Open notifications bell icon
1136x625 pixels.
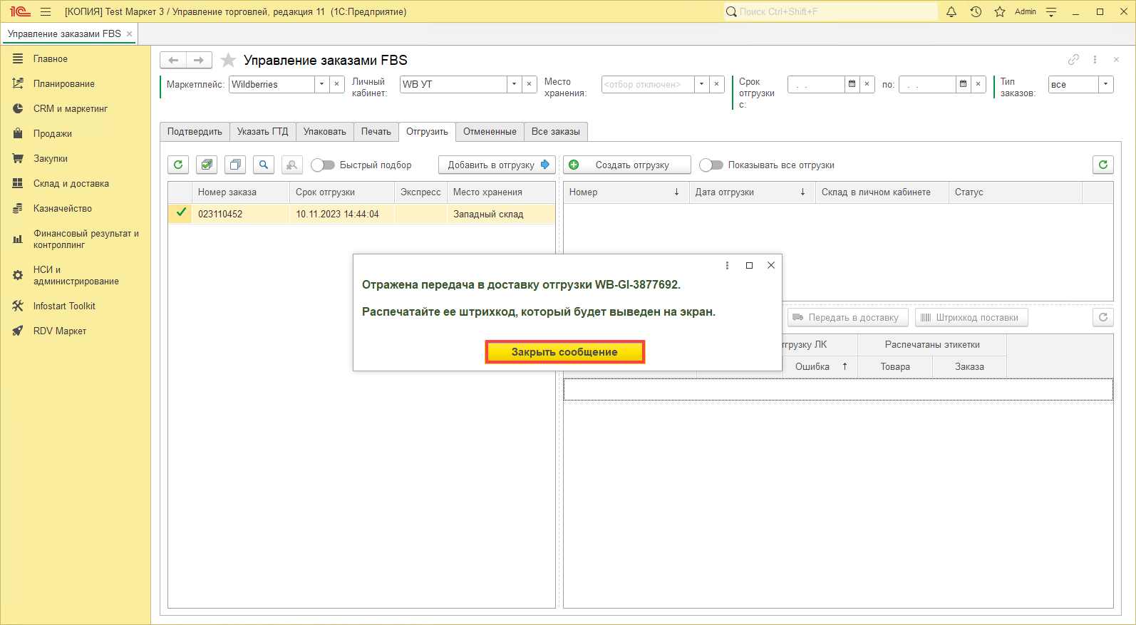[951, 11]
